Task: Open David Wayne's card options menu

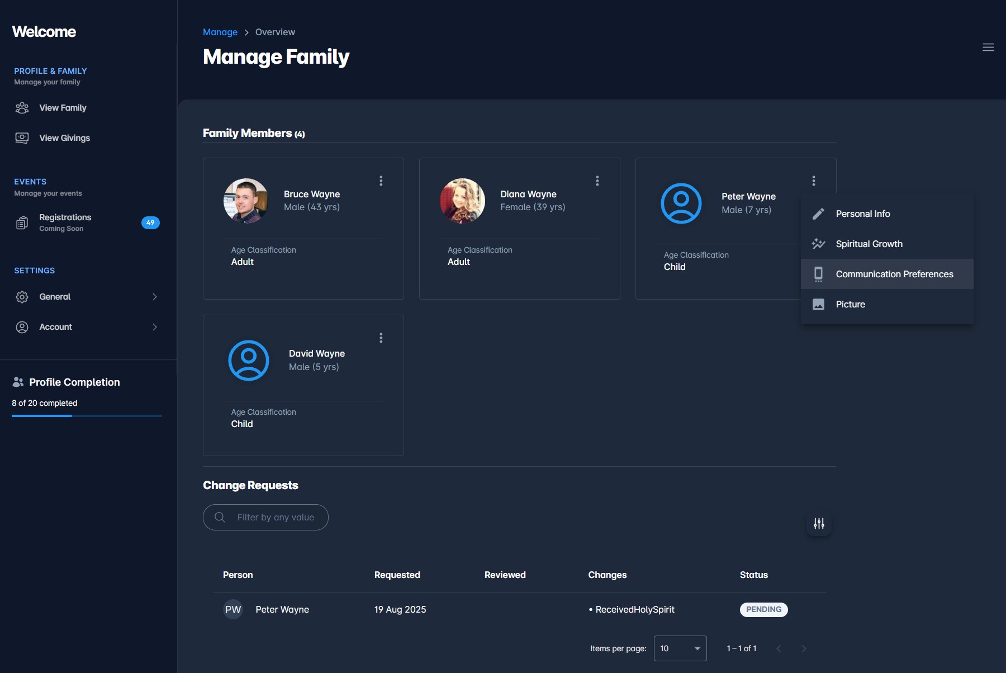Action: tap(381, 338)
